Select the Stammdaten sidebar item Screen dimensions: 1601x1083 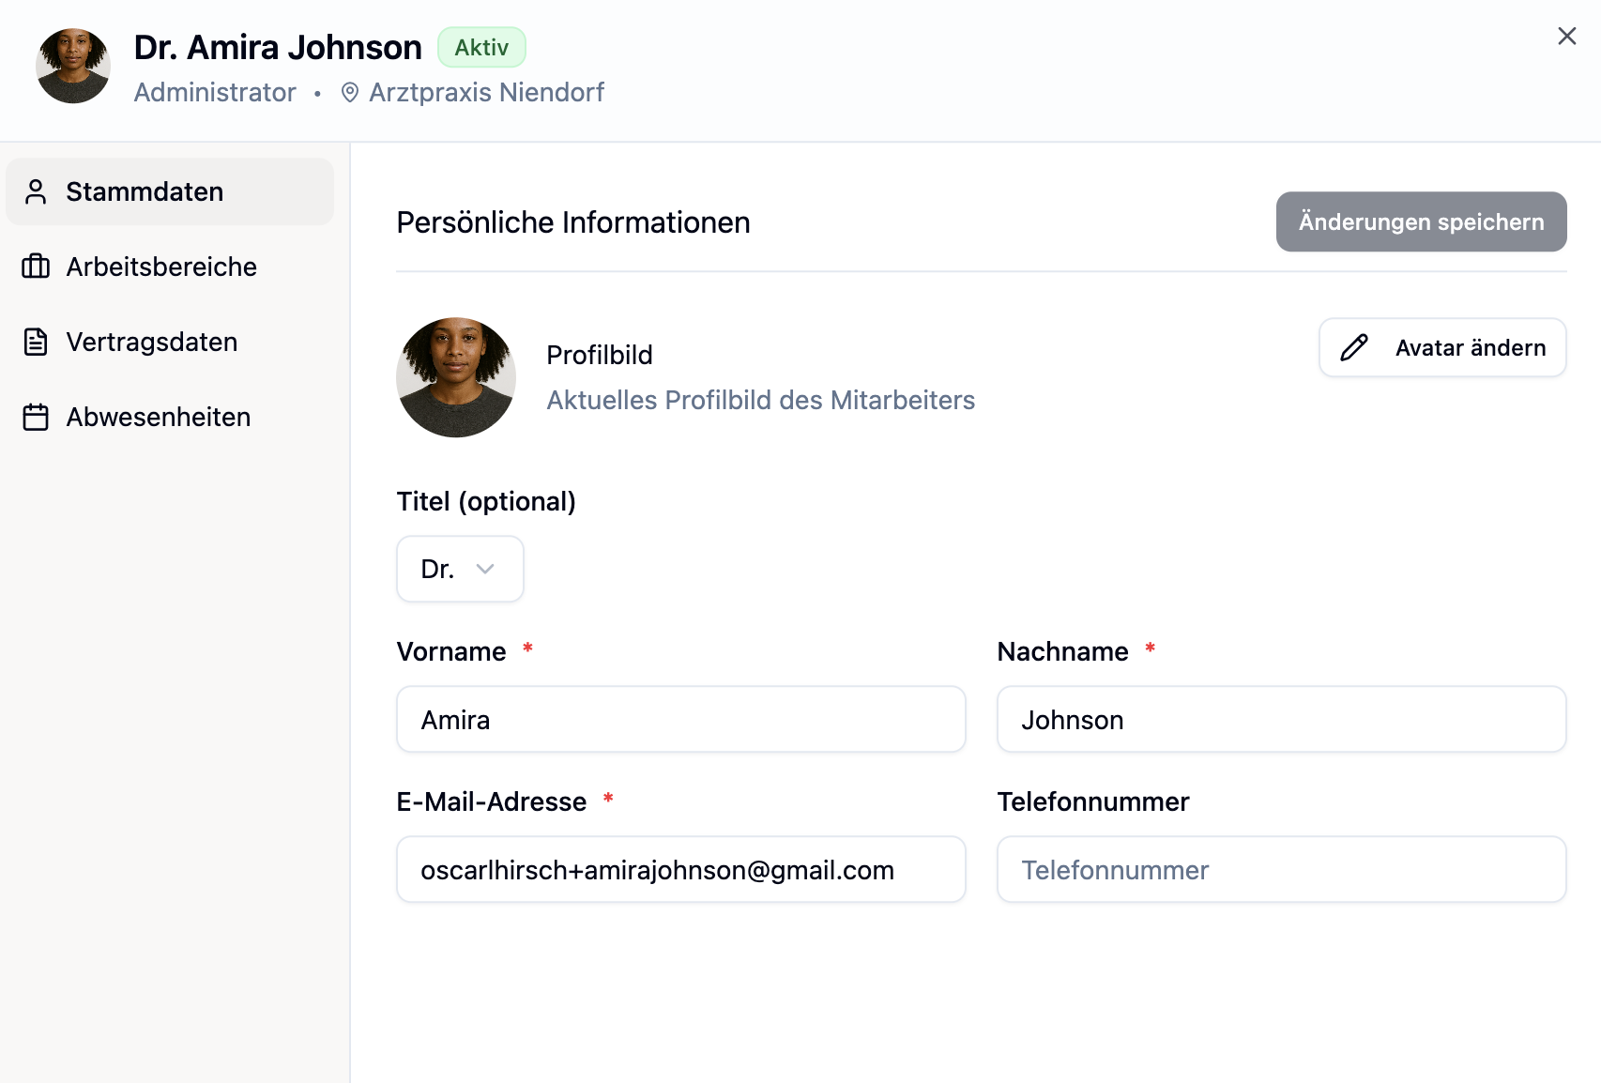[x=145, y=191]
